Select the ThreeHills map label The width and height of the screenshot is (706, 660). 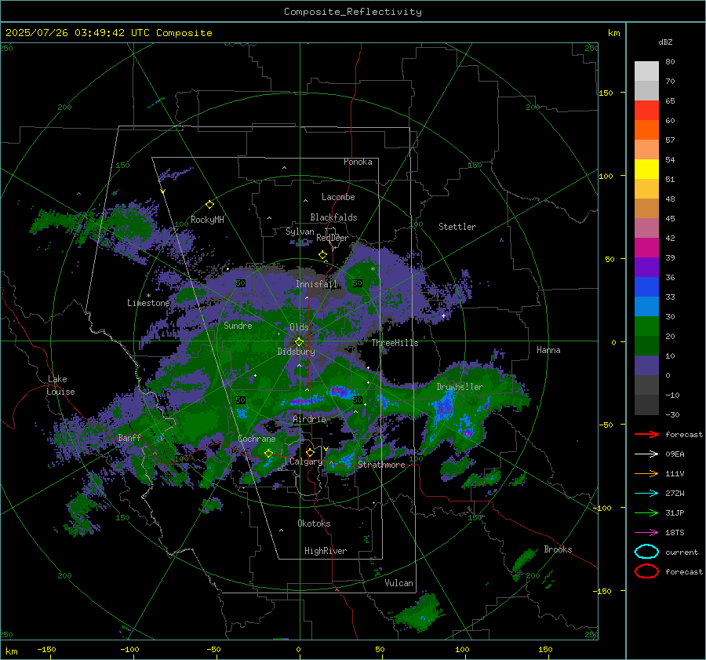(395, 343)
